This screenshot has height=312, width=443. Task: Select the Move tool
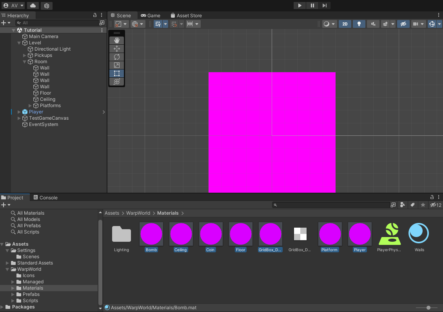(117, 49)
